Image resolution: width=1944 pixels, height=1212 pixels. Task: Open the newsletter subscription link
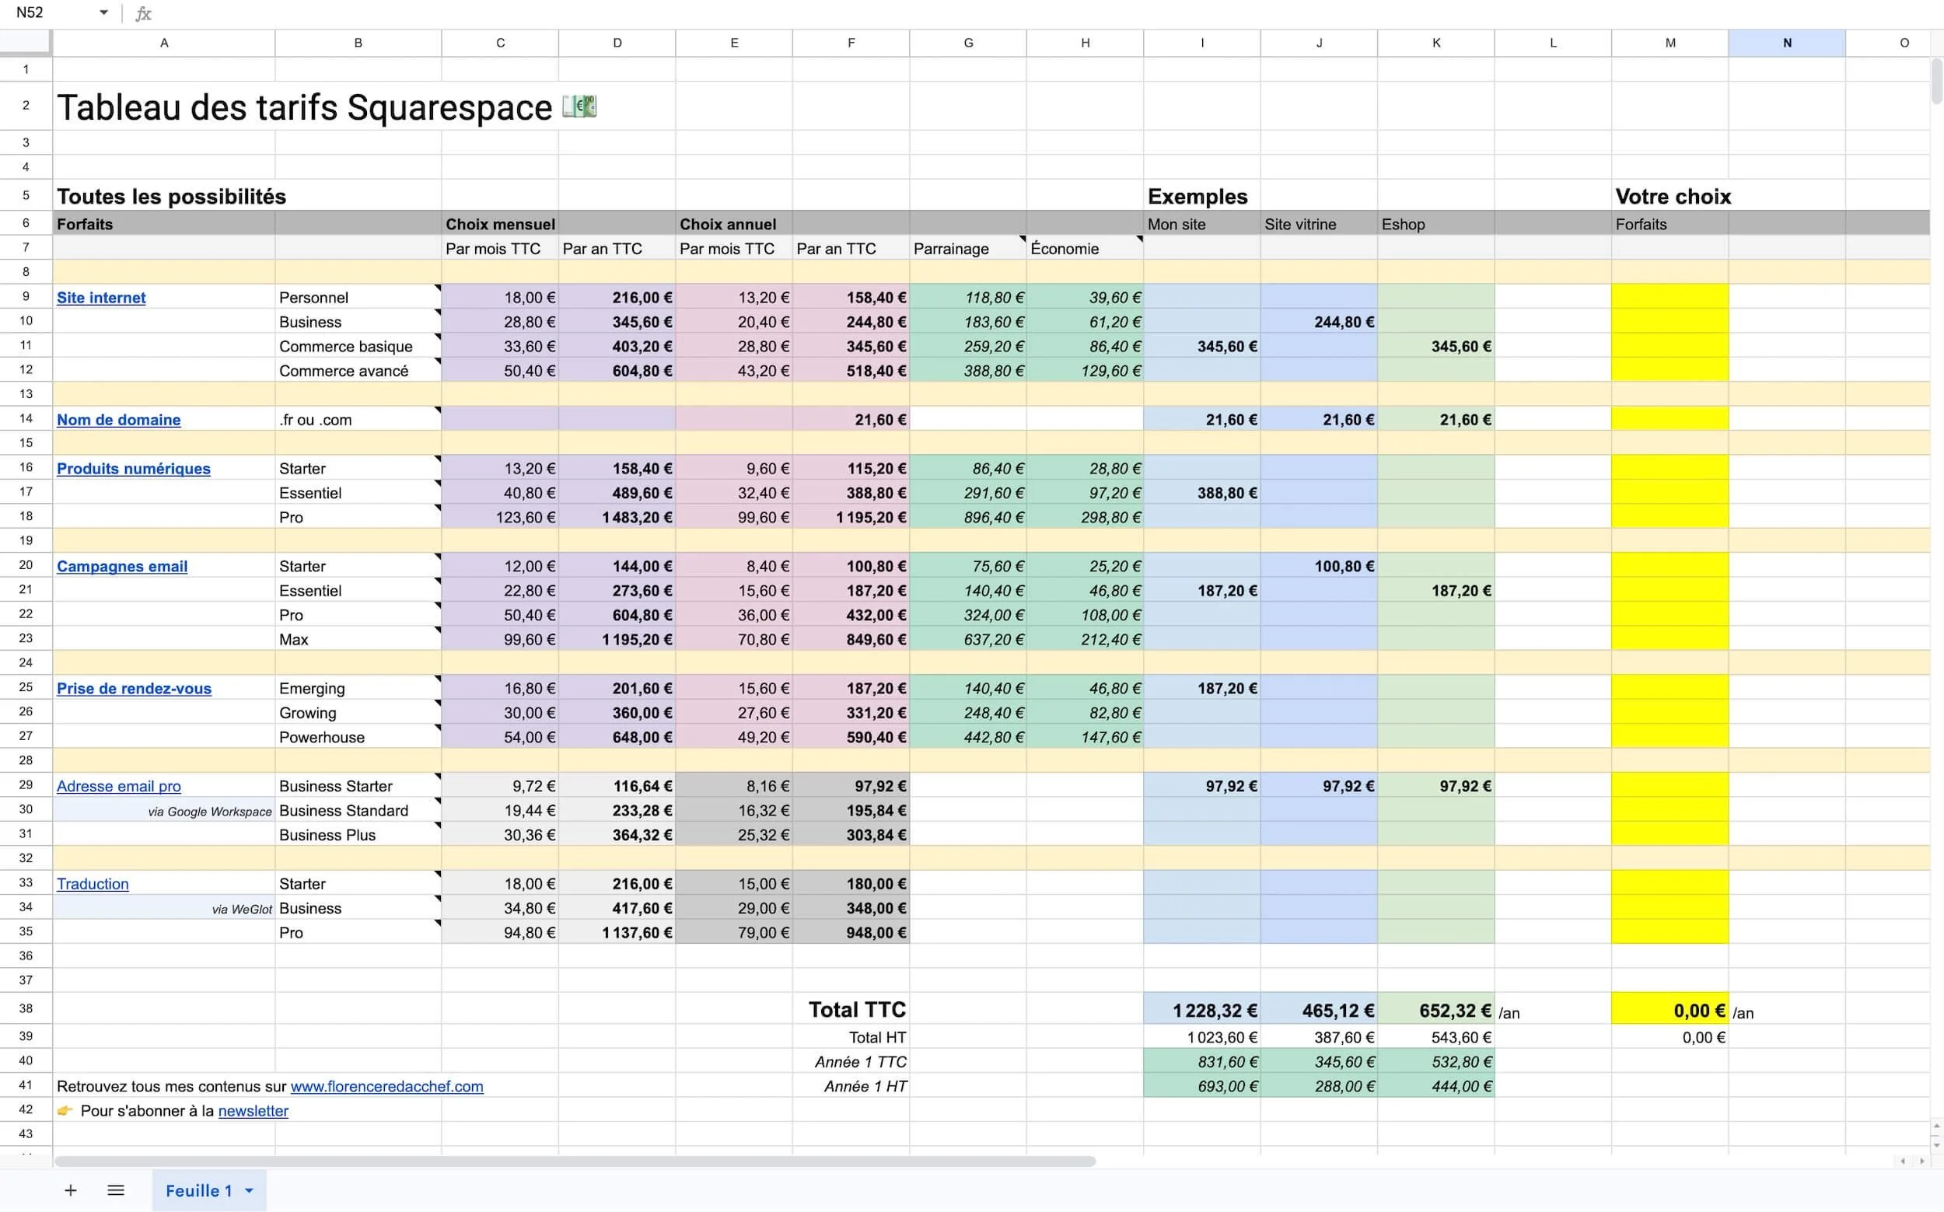pyautogui.click(x=253, y=1111)
